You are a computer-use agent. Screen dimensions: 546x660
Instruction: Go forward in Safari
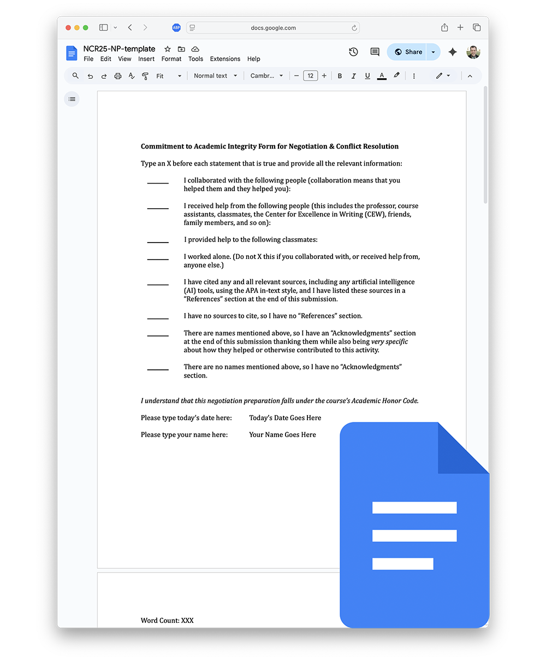pyautogui.click(x=145, y=27)
